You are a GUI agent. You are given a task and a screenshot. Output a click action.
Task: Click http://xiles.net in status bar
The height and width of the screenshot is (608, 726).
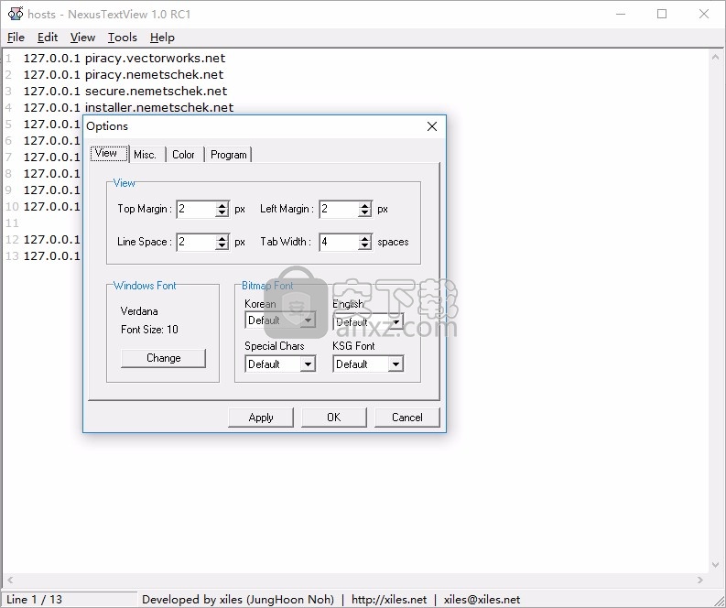click(389, 599)
